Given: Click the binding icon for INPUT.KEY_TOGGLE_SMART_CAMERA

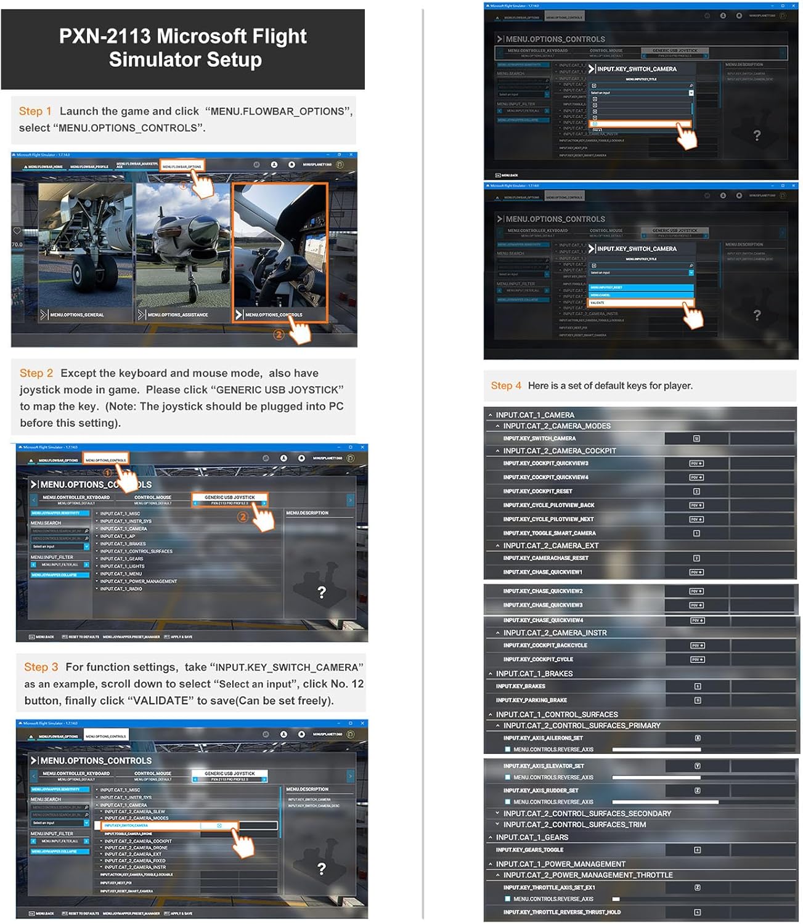Looking at the screenshot, I should [x=696, y=533].
